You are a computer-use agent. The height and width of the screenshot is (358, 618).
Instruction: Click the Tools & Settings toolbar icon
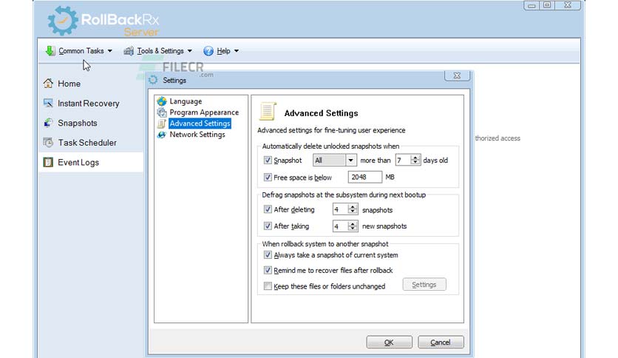(129, 51)
